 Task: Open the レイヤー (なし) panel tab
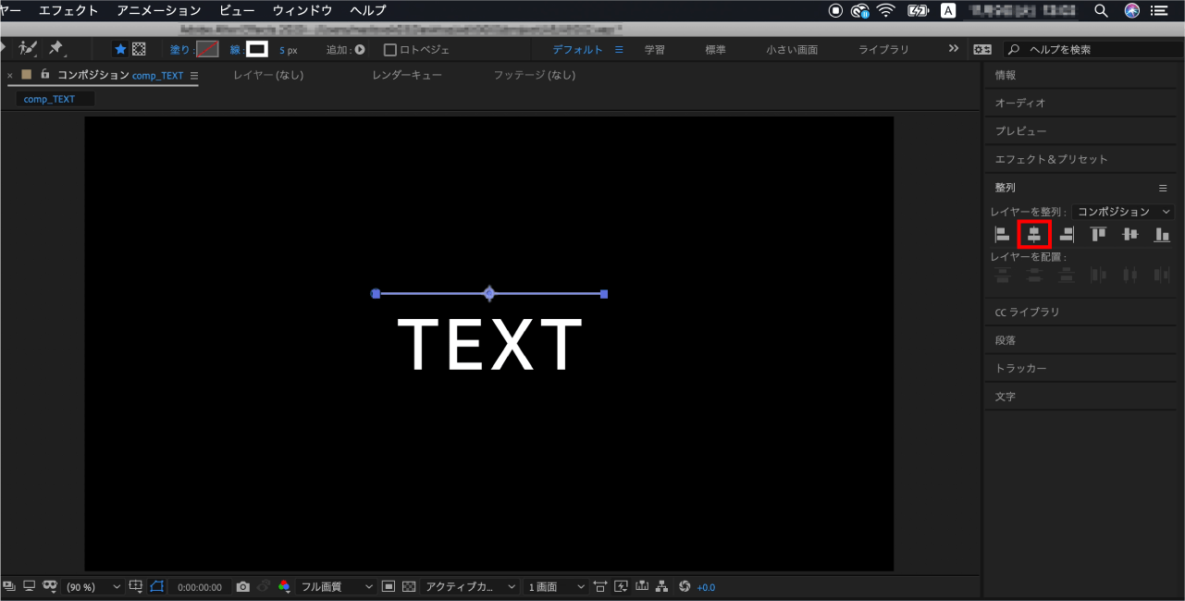268,75
